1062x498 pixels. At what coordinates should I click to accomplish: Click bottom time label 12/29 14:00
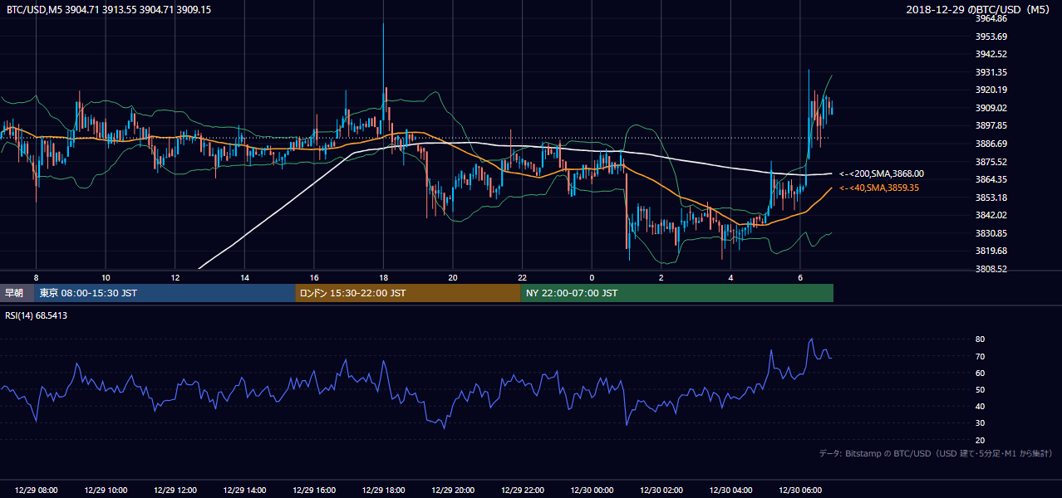(x=244, y=491)
